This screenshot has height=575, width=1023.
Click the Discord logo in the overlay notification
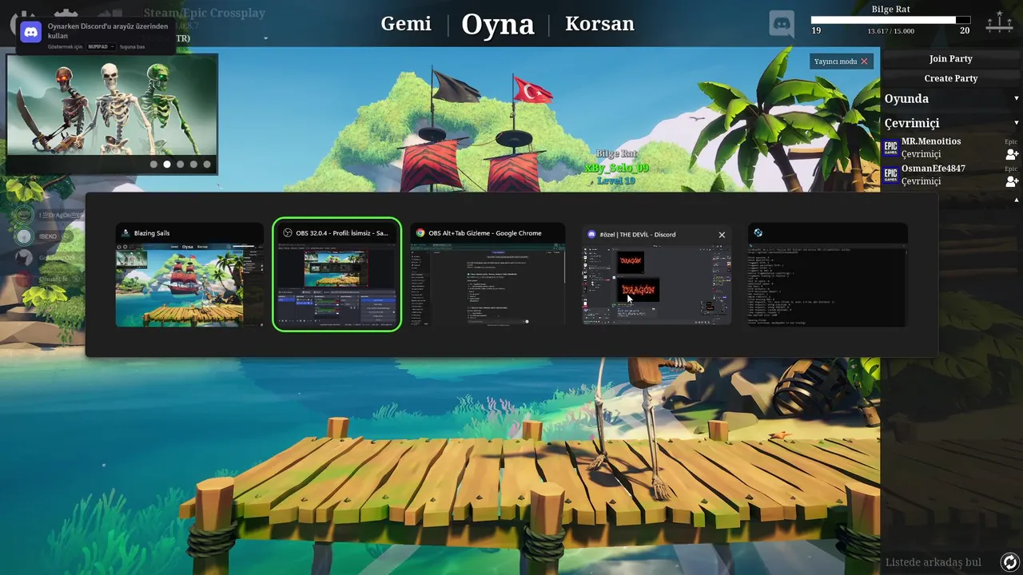pyautogui.click(x=31, y=32)
